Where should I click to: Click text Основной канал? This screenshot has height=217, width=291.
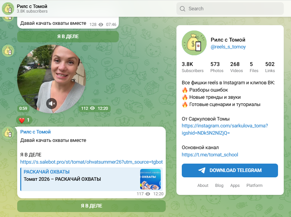click(200, 148)
